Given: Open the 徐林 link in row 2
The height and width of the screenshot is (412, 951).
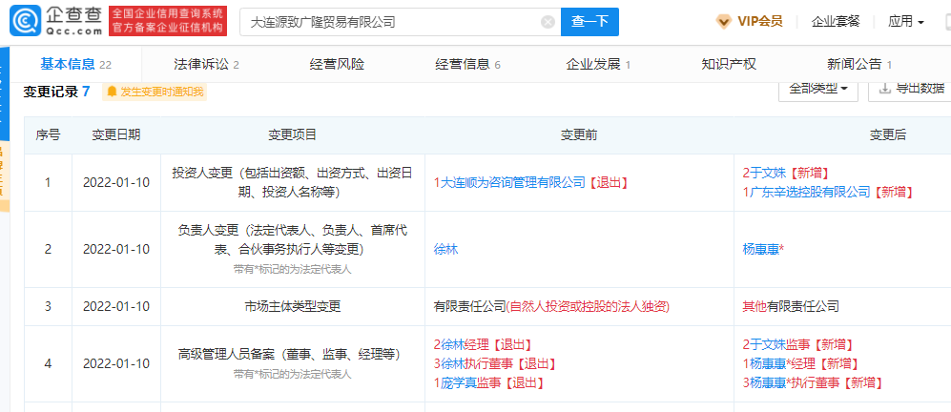Looking at the screenshot, I should click(445, 249).
